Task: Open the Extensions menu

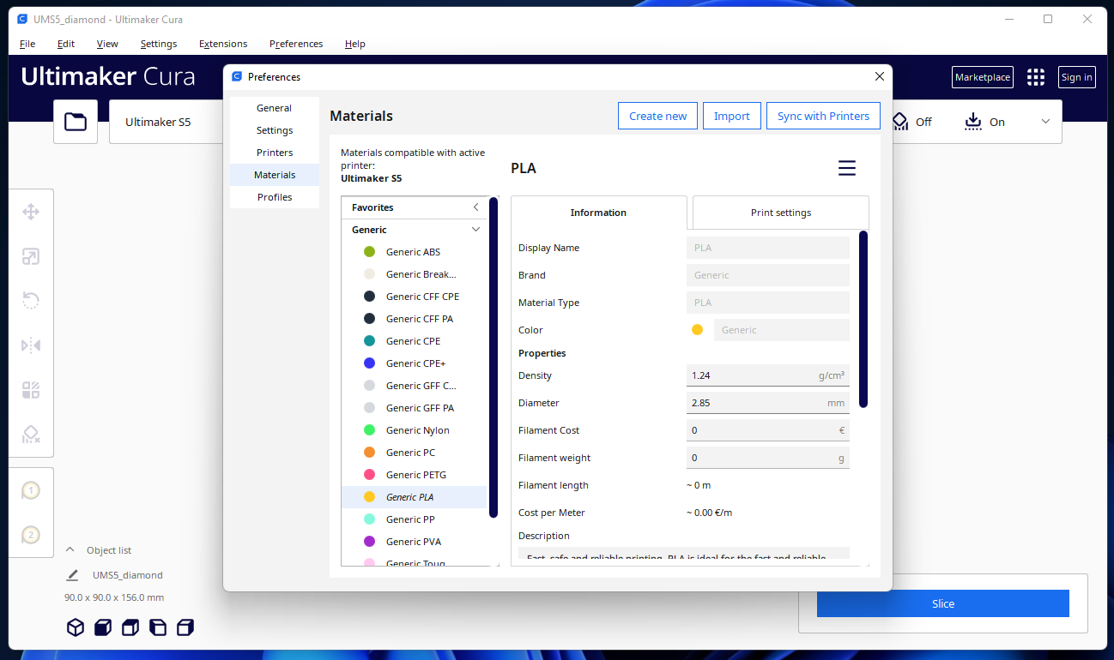Action: pos(223,44)
